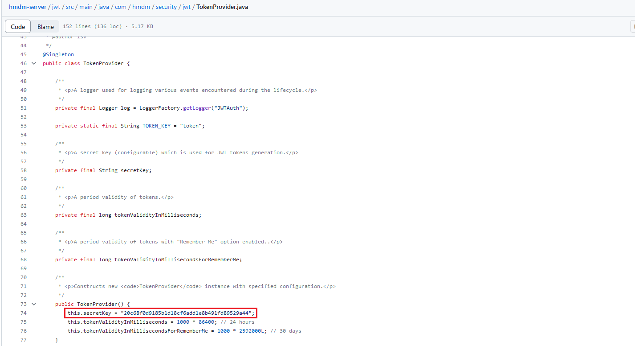Open the hmdm-server breadcrumb link
This screenshot has width=635, height=346.
pyautogui.click(x=28, y=7)
